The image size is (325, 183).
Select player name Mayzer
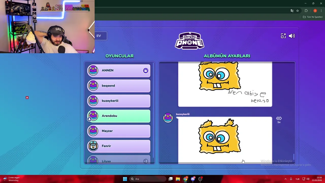pyautogui.click(x=107, y=131)
